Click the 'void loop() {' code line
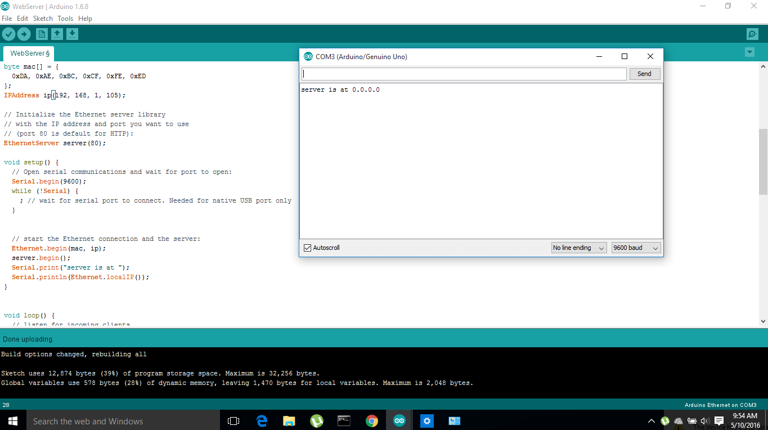The image size is (768, 430). 29,315
